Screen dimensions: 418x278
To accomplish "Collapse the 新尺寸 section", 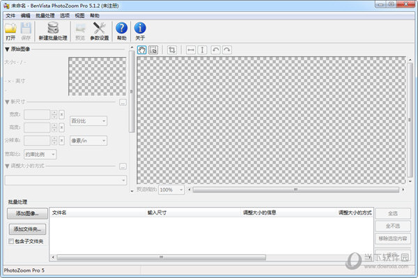I will (7, 102).
